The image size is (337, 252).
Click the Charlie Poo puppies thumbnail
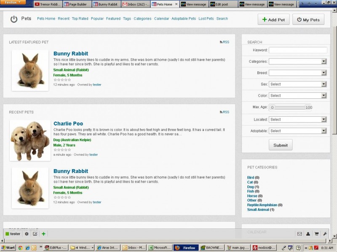click(30, 141)
